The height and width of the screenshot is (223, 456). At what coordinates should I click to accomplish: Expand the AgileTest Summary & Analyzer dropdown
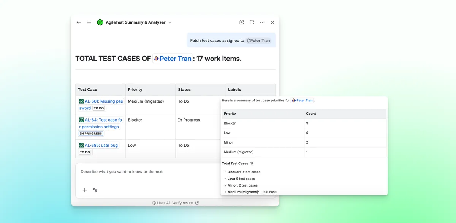(x=169, y=22)
